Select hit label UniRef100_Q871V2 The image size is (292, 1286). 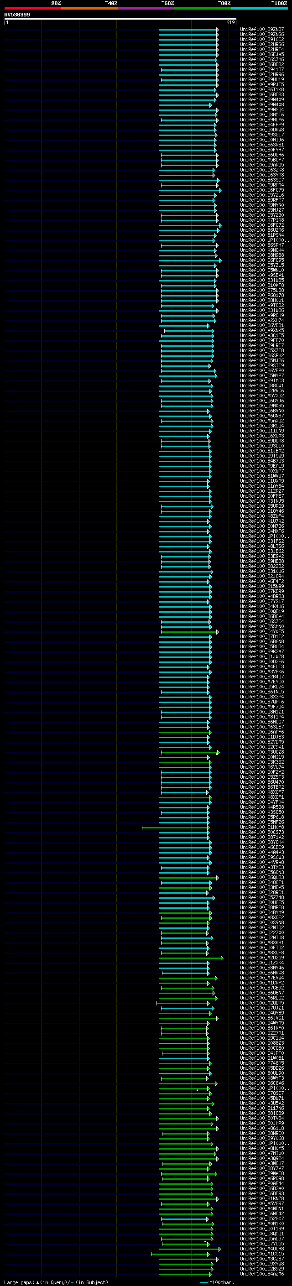(261, 837)
